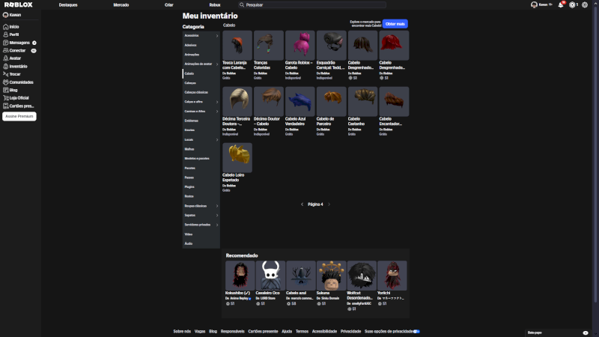Image resolution: width=599 pixels, height=337 pixels.
Task: Click the Trocar trade icon
Action: pos(6,74)
